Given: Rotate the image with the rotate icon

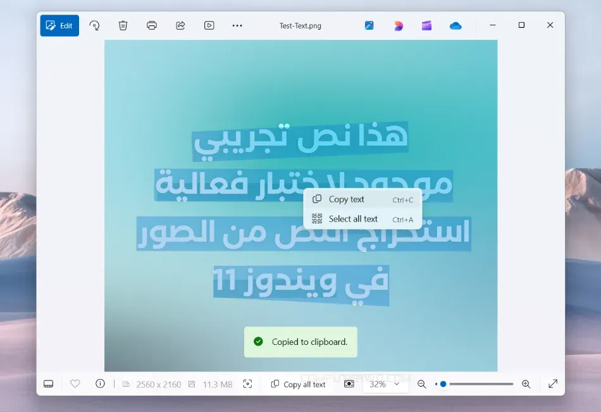Looking at the screenshot, I should [94, 26].
